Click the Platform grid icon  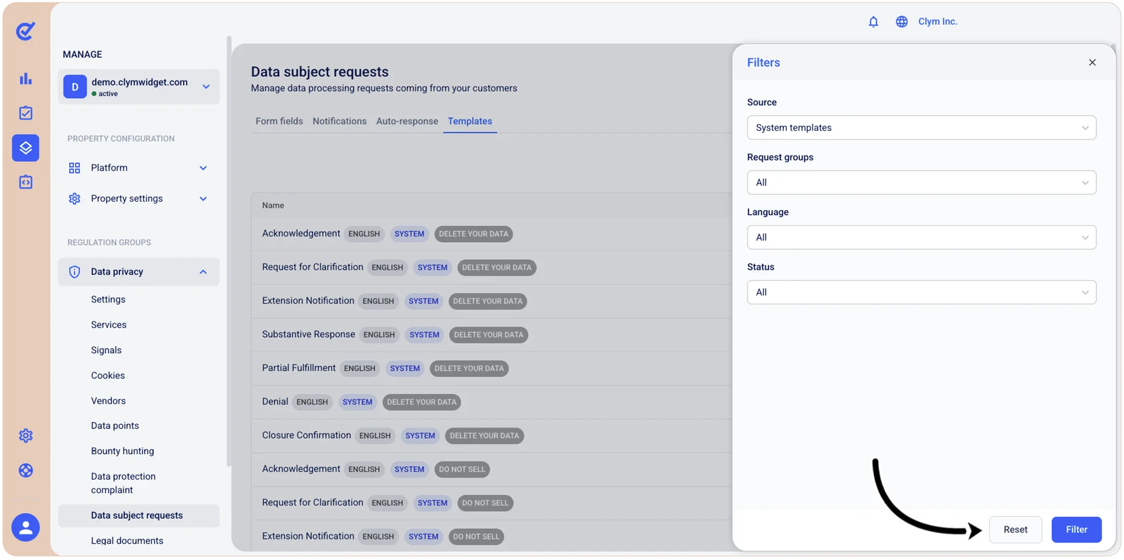(x=74, y=168)
